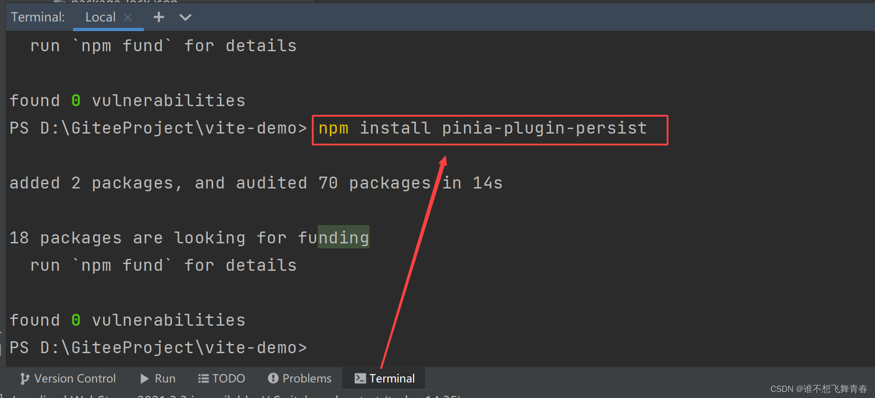Open the Run tool window

tap(158, 378)
